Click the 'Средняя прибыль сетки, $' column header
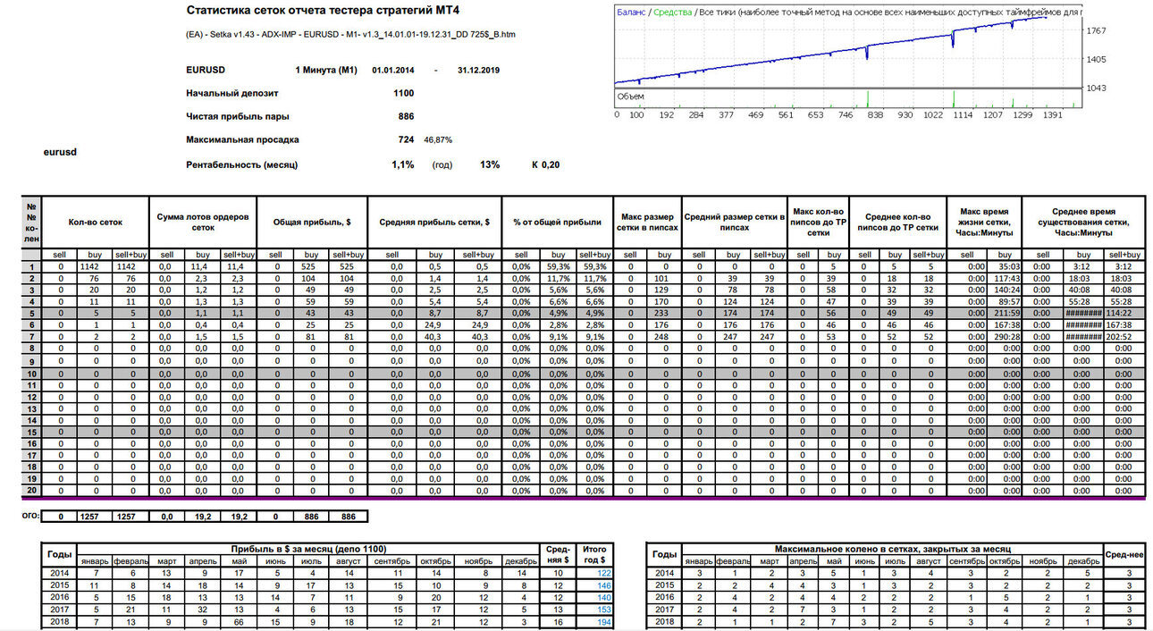Image resolution: width=1153 pixels, height=631 pixels. tap(435, 223)
